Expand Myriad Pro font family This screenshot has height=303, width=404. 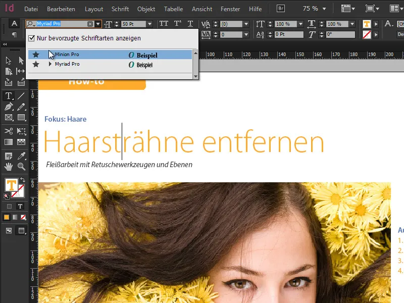[50, 64]
